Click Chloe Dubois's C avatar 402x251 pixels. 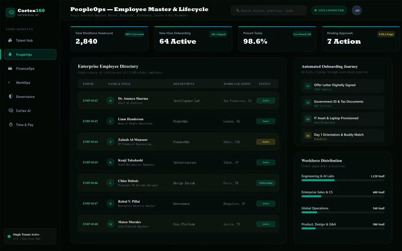point(111,183)
